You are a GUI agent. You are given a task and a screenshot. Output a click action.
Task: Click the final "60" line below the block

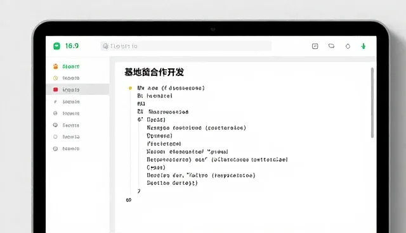[x=129, y=200]
